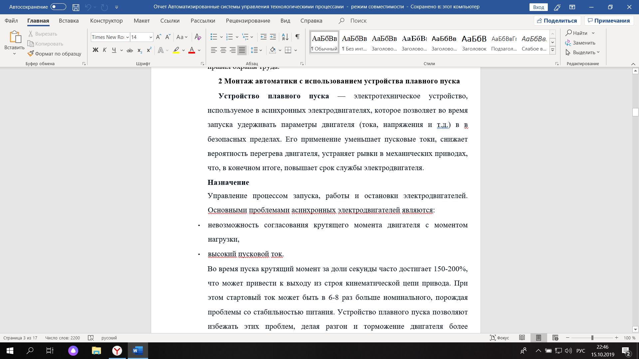
Task: Open Примечания comments pane
Action: 609,21
